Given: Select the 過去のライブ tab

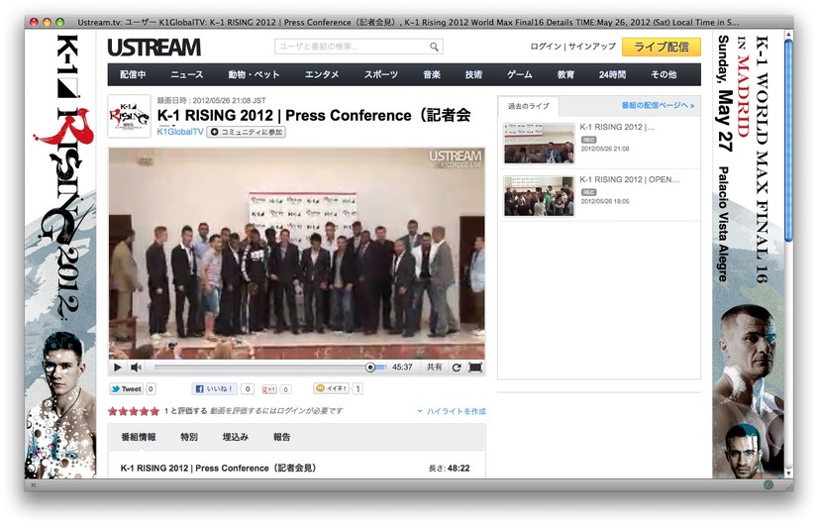Looking at the screenshot, I should click(x=529, y=106).
